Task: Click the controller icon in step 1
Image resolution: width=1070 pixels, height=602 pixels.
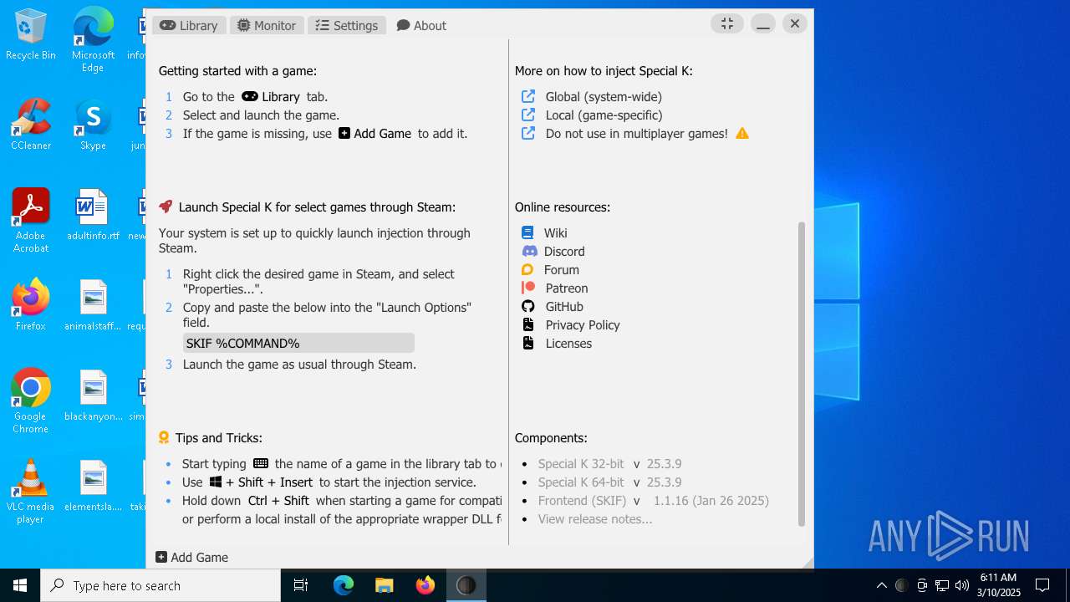Action: pos(250,96)
